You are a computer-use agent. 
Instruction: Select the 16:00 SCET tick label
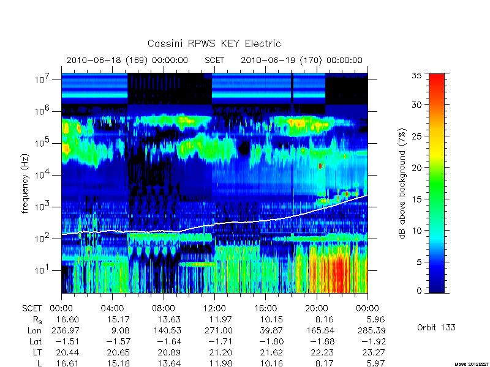[x=265, y=308]
